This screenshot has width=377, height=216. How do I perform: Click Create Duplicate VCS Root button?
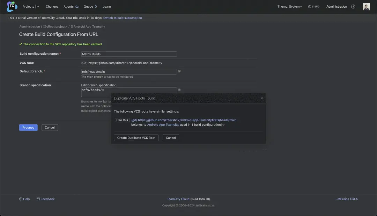pos(136,138)
